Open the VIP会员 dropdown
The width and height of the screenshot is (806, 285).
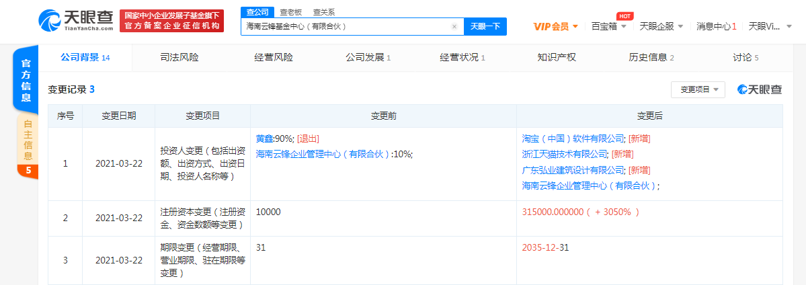pos(556,27)
